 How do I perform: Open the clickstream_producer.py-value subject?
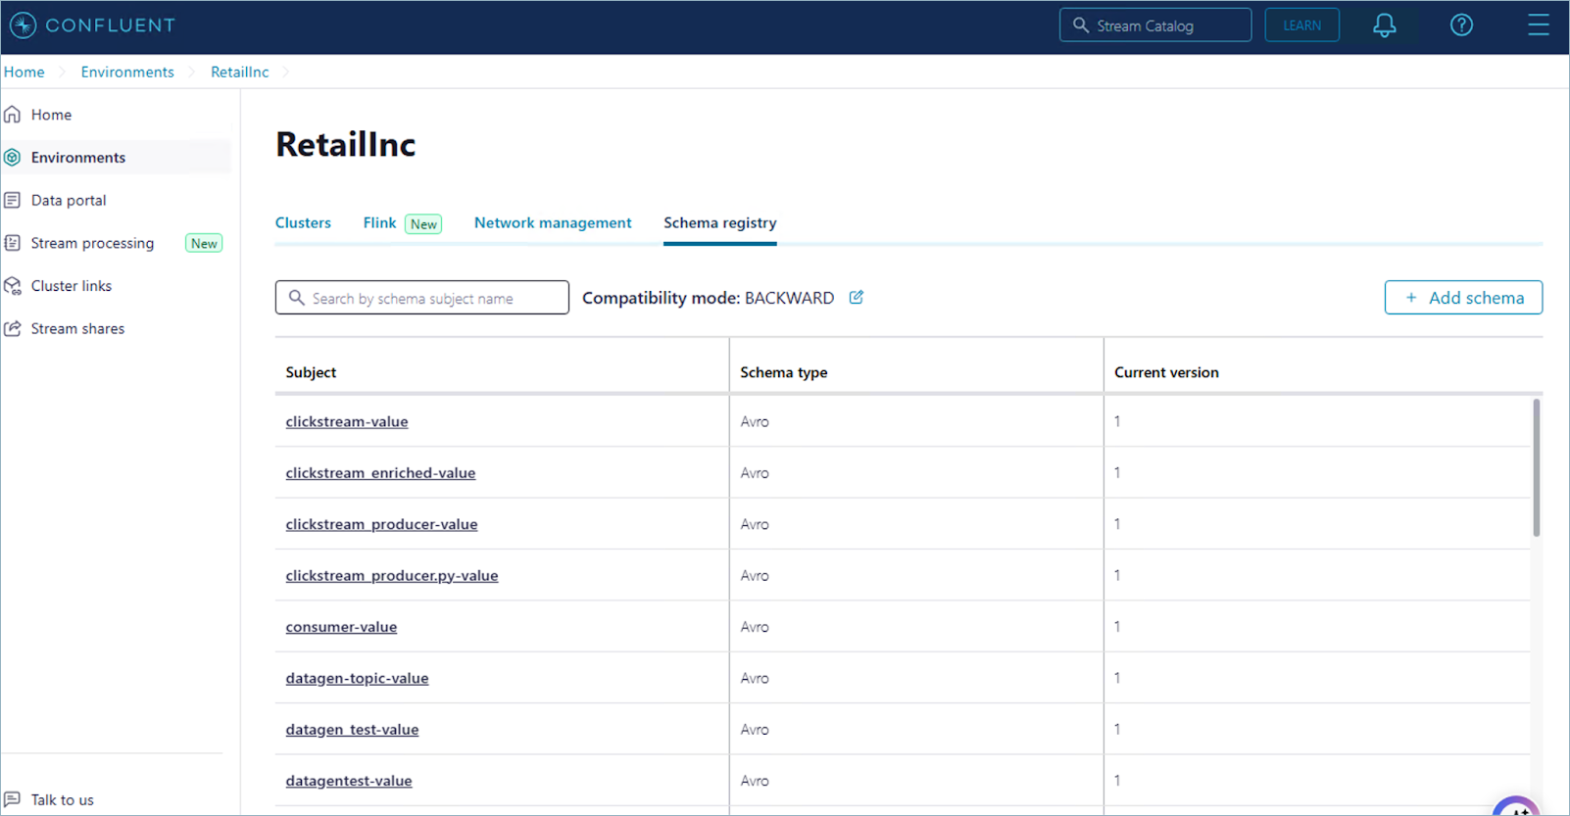click(392, 576)
